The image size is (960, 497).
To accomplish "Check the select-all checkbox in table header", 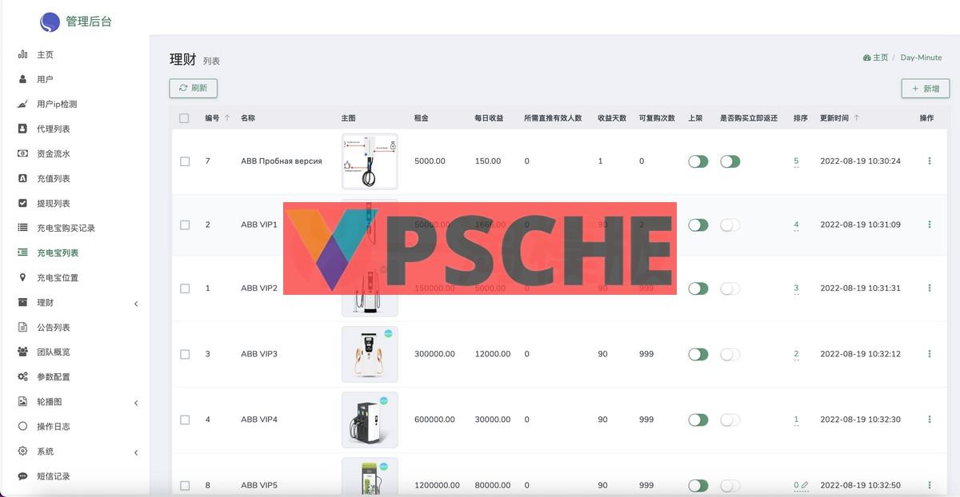I will tap(184, 117).
